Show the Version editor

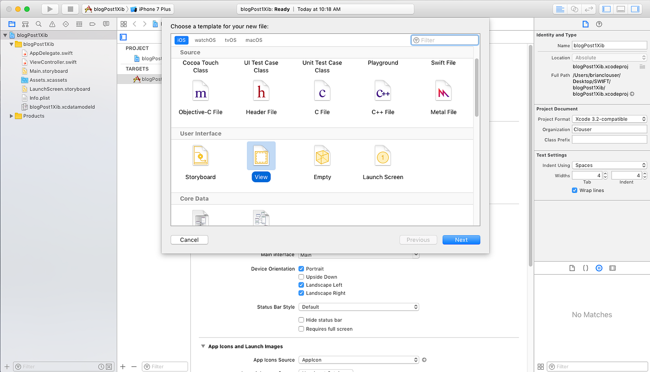click(589, 9)
